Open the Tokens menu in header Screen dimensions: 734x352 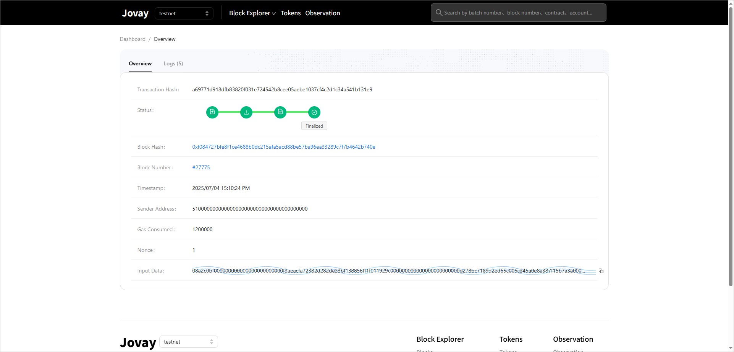291,13
